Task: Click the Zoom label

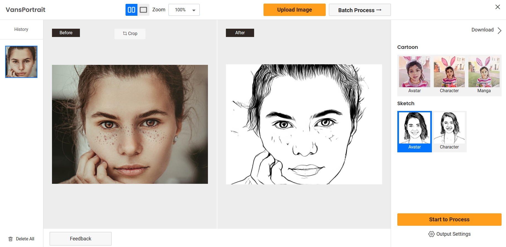Action: [159, 10]
